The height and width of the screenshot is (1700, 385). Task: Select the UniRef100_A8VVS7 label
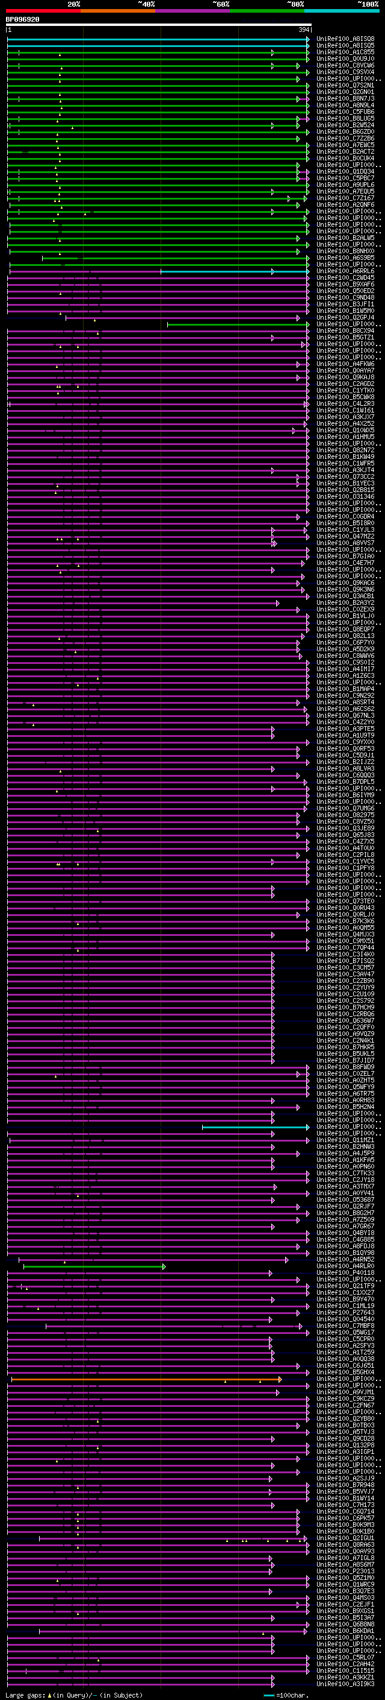point(345,543)
